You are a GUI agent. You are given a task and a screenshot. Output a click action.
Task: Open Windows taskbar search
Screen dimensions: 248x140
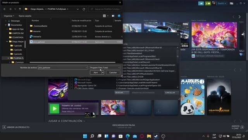pos(92,136)
